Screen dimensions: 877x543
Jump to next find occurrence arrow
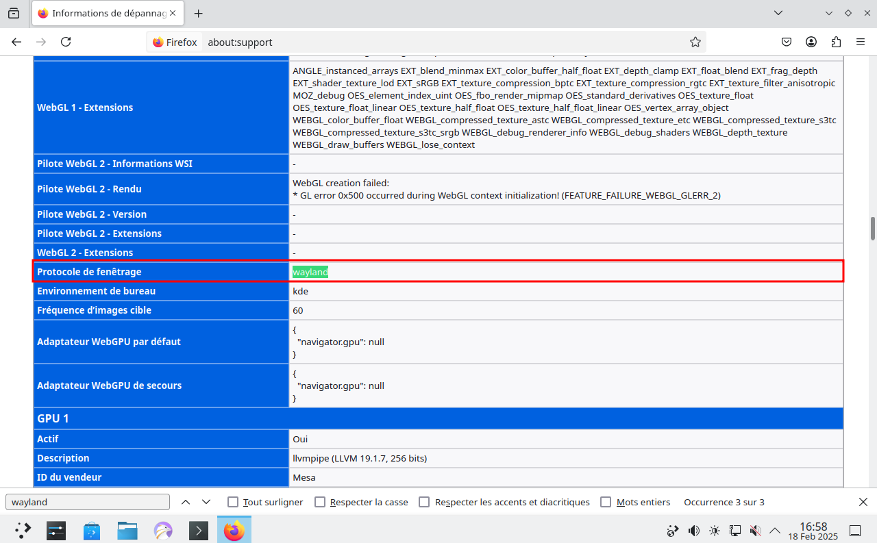coord(204,502)
